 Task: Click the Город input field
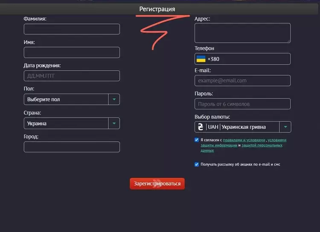point(72,147)
